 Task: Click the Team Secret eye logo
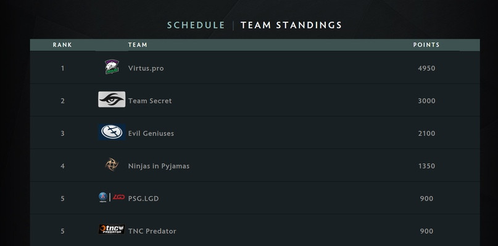(x=112, y=100)
